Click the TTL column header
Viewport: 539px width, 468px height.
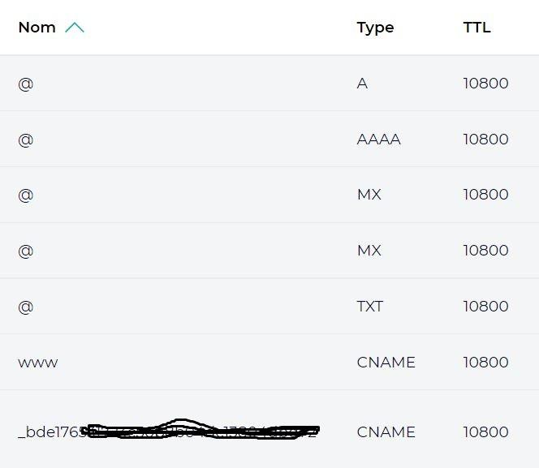(x=476, y=28)
